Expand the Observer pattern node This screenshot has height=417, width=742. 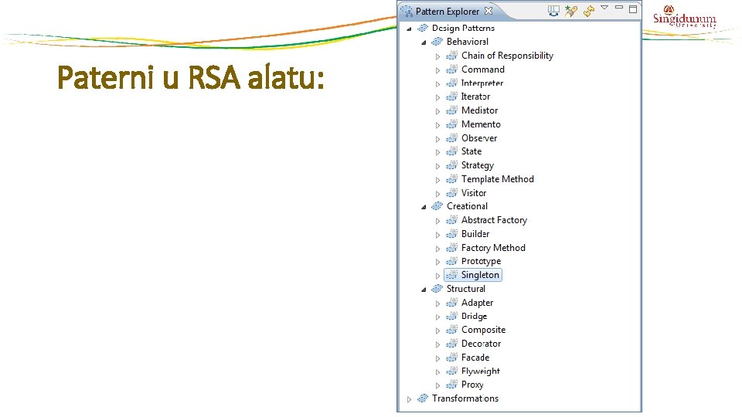tap(437, 139)
